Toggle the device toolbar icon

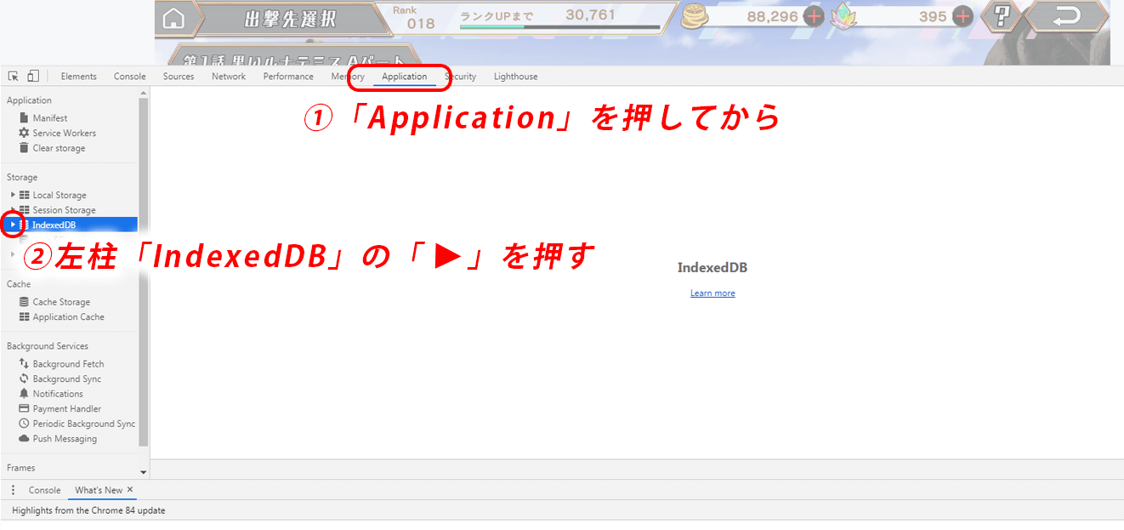33,77
